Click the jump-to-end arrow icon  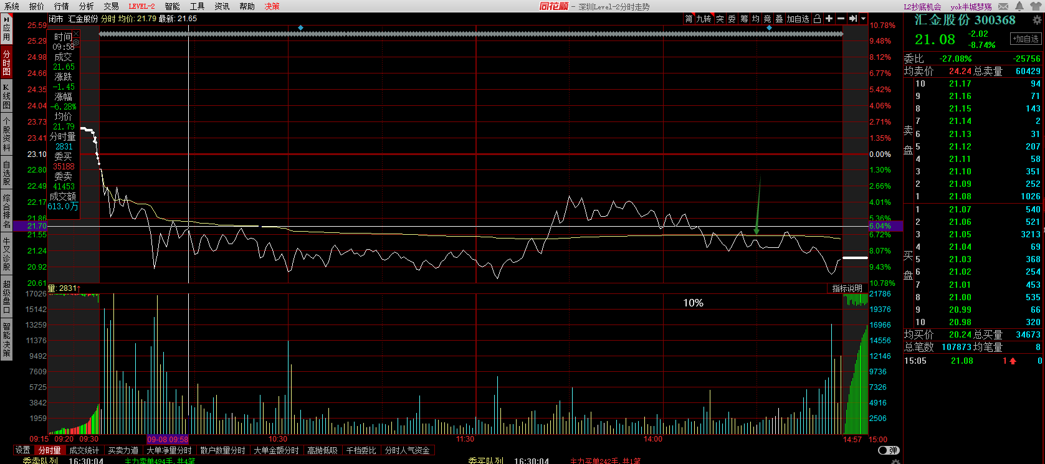pyautogui.click(x=852, y=19)
